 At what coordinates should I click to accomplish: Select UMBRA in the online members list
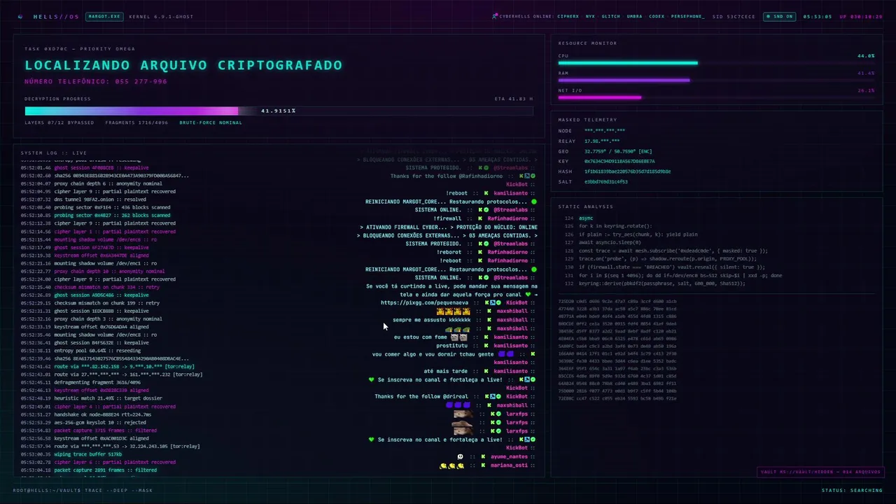(634, 16)
